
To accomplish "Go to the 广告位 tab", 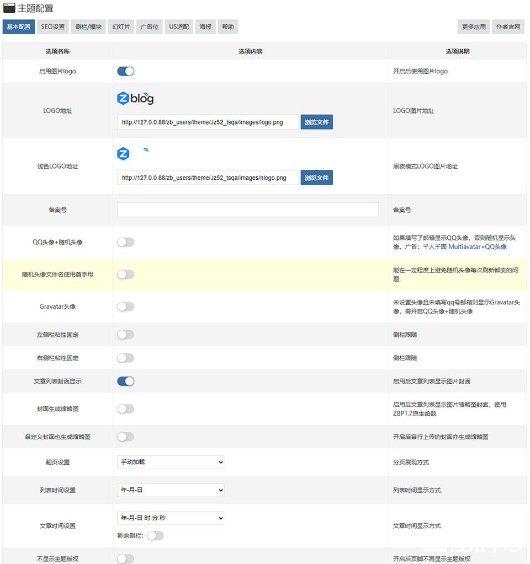I will [x=150, y=27].
